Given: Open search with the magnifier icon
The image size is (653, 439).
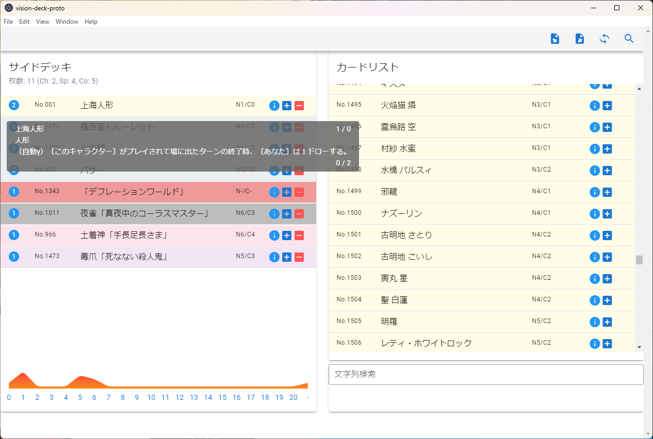Looking at the screenshot, I should pyautogui.click(x=629, y=39).
